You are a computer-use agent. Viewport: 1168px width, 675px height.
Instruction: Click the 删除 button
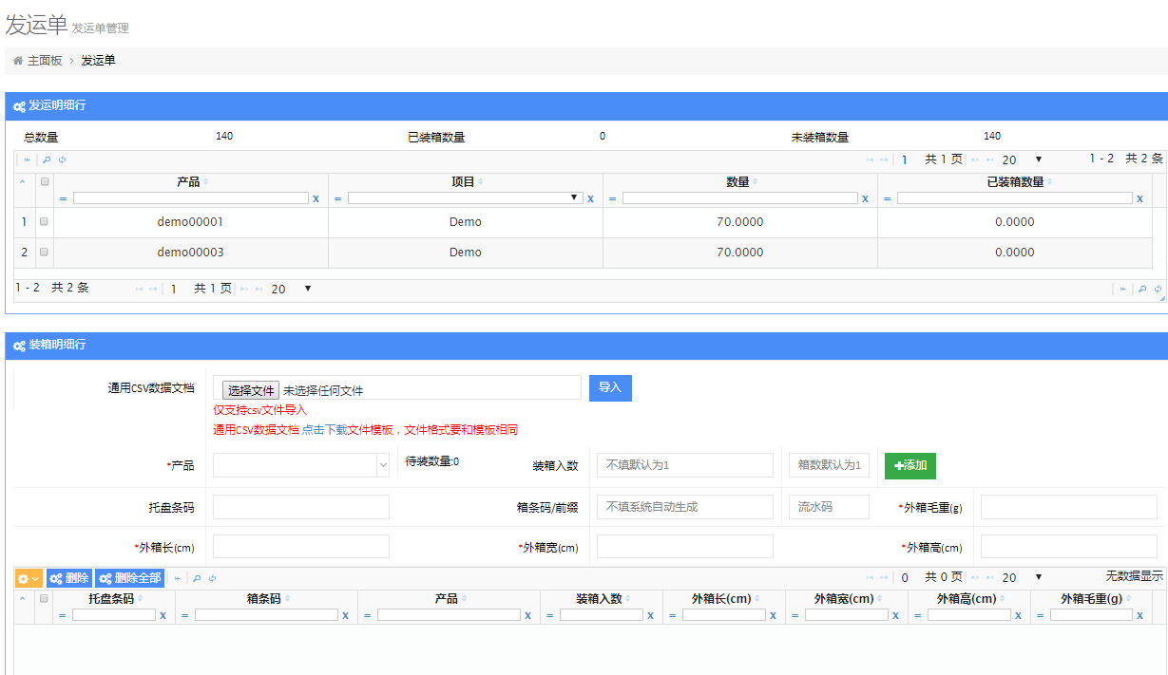point(69,578)
